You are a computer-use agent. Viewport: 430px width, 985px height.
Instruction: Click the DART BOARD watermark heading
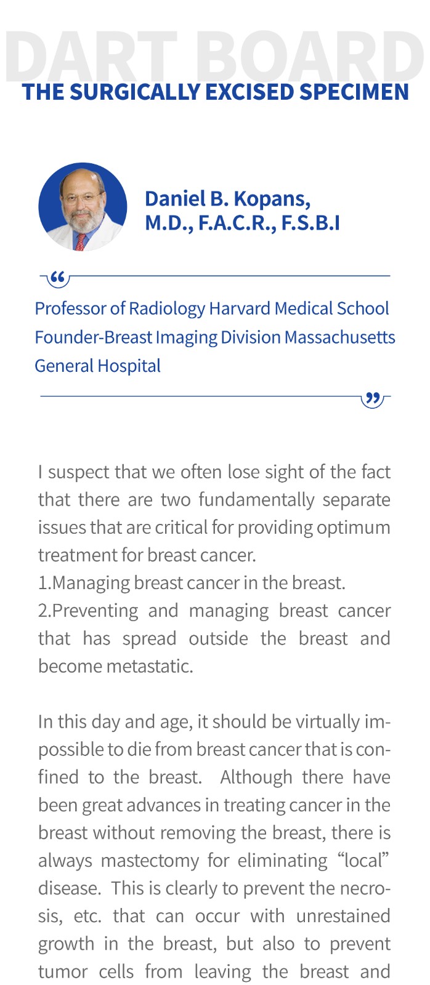215,54
